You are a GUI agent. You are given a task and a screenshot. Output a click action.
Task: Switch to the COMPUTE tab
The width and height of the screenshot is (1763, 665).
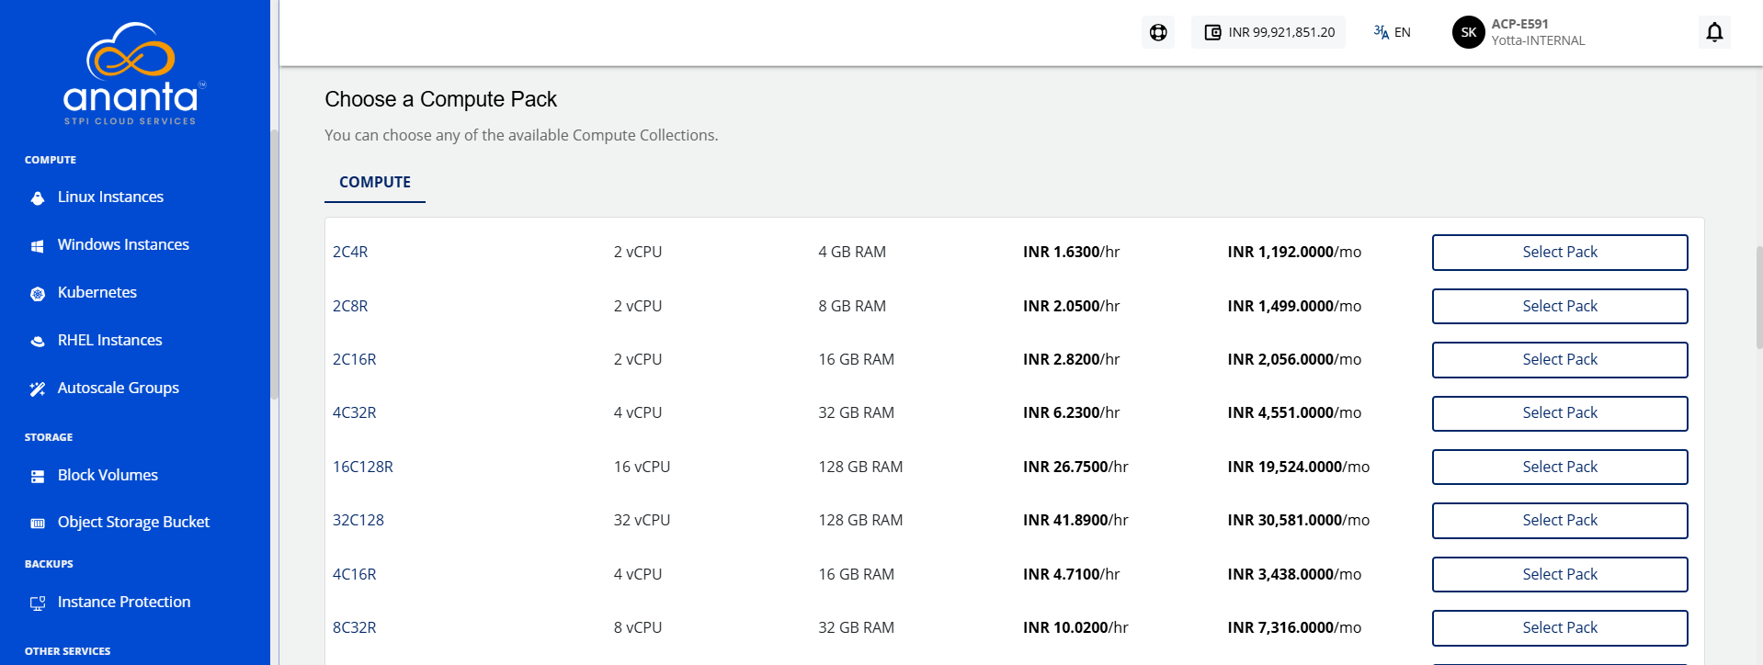coord(375,182)
